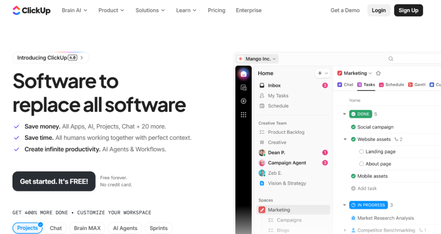The height and width of the screenshot is (234, 441).
Task: Click the Login button
Action: point(379,10)
